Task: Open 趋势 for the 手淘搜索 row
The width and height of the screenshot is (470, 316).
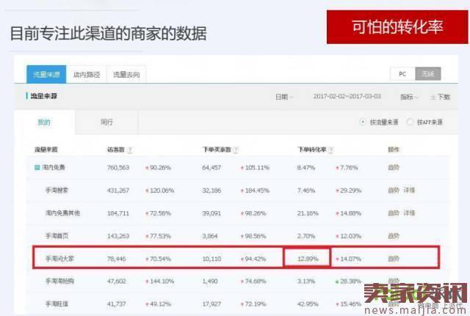Action: (x=394, y=191)
